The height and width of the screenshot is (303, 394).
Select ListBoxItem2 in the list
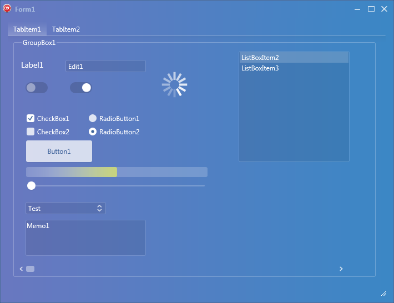click(294, 58)
